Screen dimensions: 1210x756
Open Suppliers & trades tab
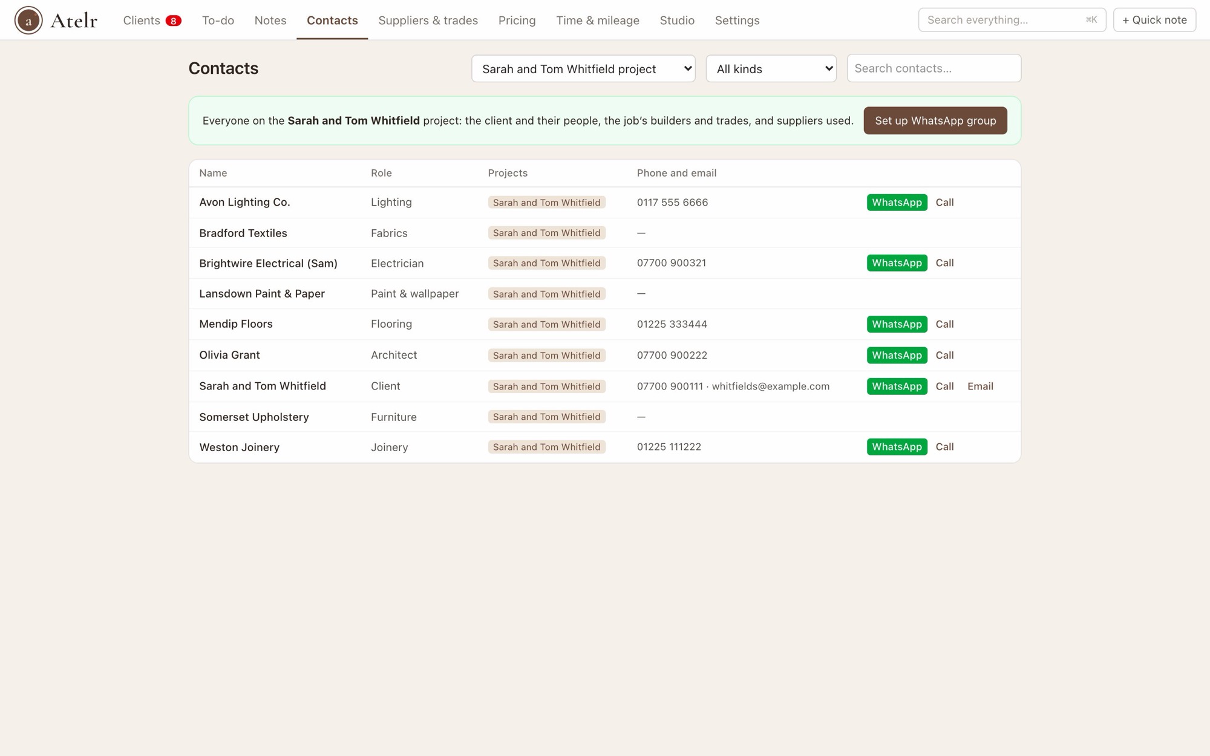428,20
